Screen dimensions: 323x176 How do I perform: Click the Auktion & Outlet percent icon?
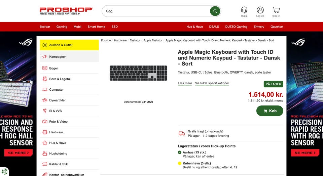coord(45,45)
